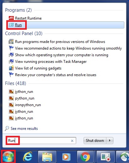Open See more results link
Viewport: 129px width, 163px height.
coord(24,129)
